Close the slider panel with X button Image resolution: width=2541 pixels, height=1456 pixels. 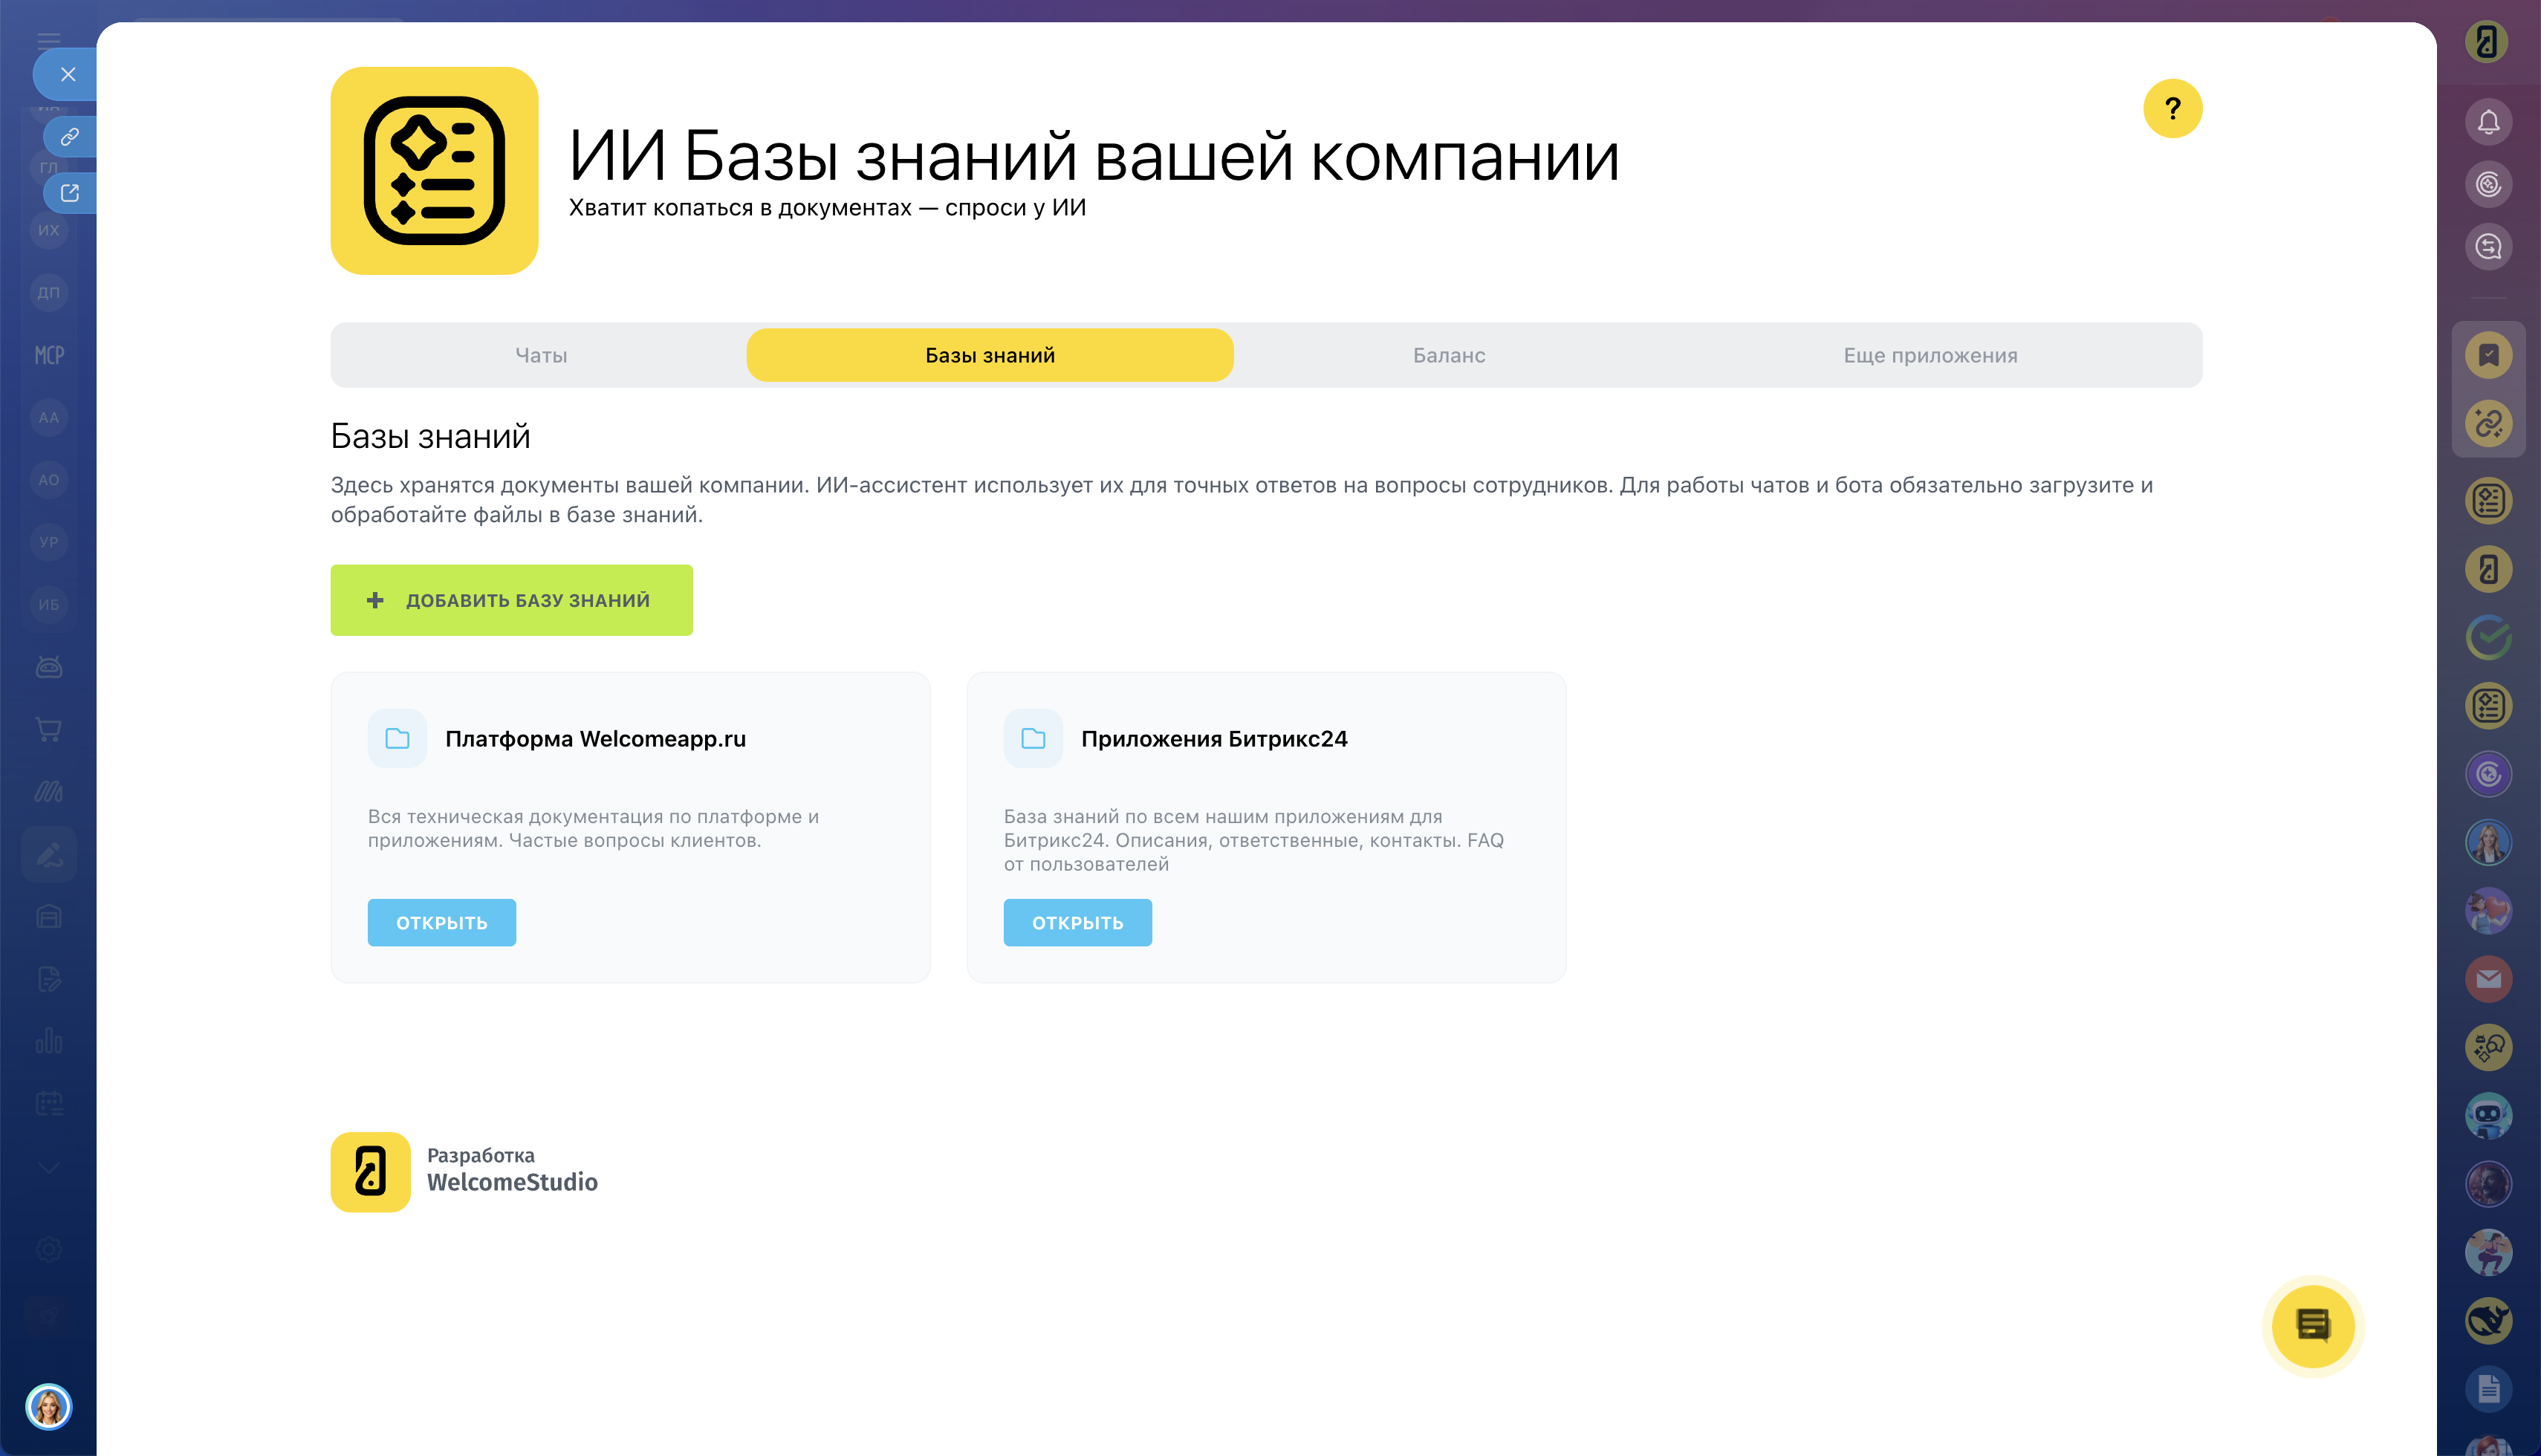pyautogui.click(x=68, y=74)
